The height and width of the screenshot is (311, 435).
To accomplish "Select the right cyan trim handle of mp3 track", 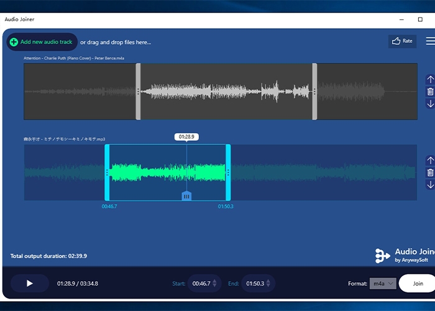I will (x=228, y=172).
